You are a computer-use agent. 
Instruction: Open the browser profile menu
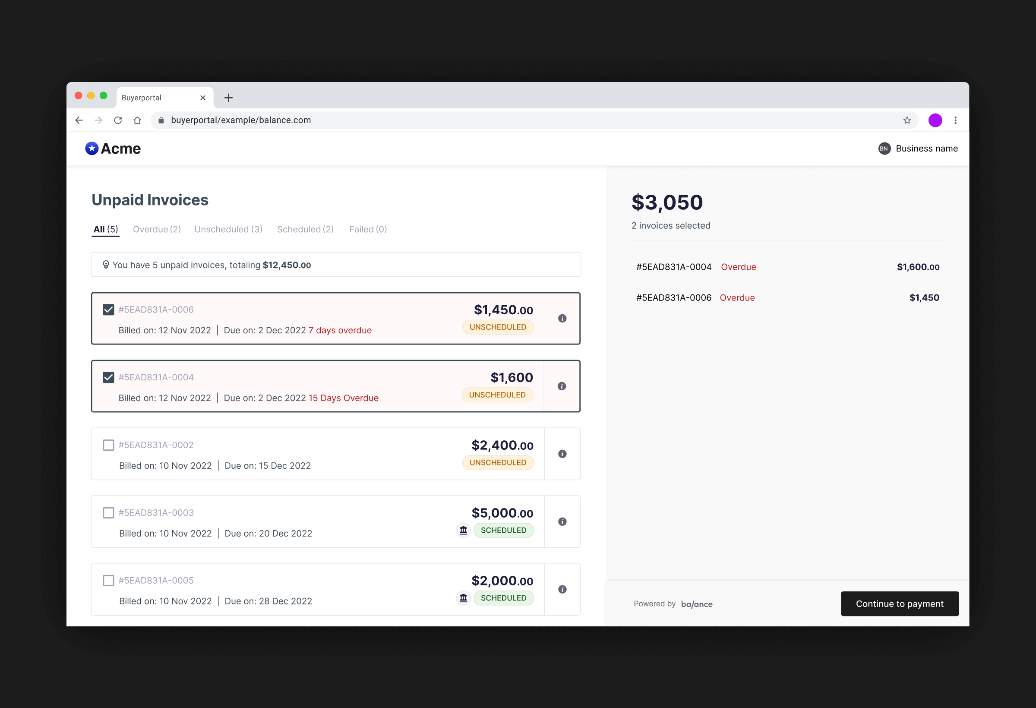935,120
